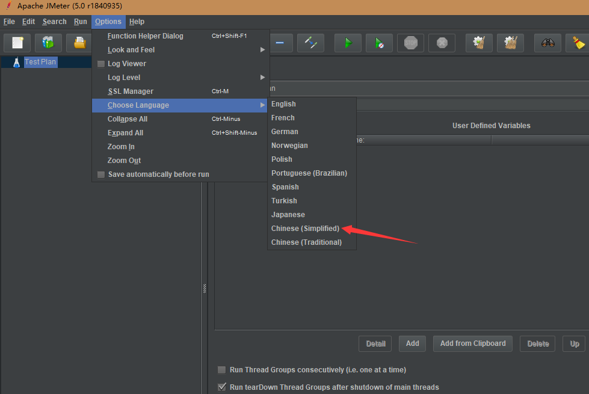The width and height of the screenshot is (589, 394).
Task: Expand the Log Level submenu
Action: 180,78
